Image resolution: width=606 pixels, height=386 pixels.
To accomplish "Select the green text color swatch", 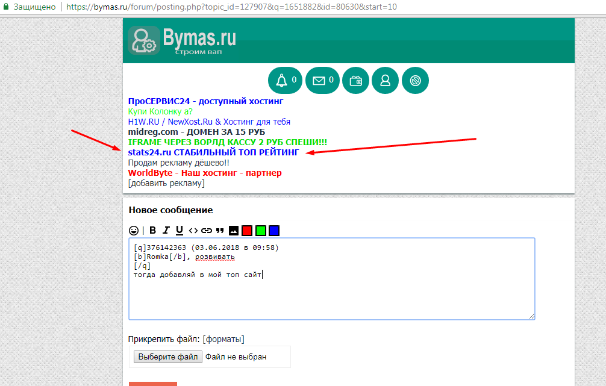I will (x=260, y=230).
